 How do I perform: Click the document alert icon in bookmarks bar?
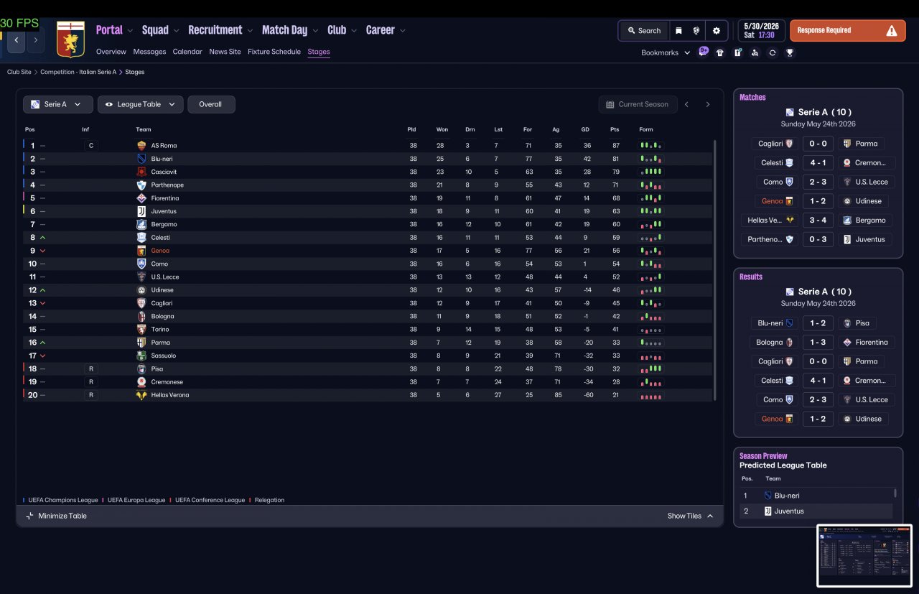click(737, 52)
